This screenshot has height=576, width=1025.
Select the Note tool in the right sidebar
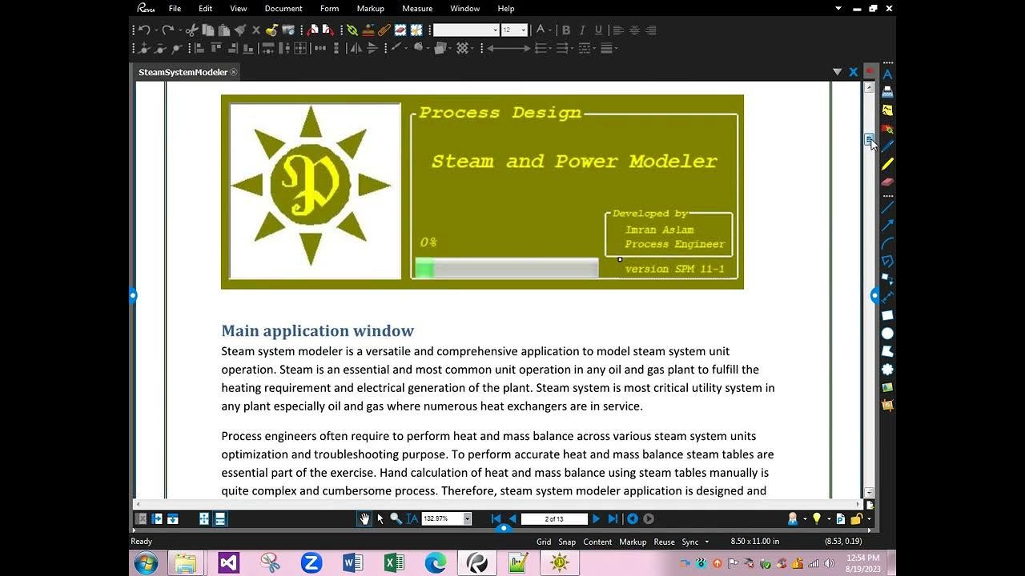pos(887,110)
